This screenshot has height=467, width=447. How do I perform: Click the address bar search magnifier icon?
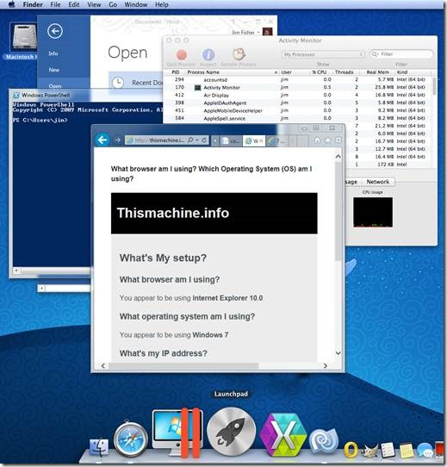click(190, 140)
